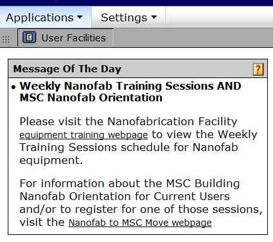Click the Message Of The Day header title
This screenshot has width=273, height=242.
tap(67, 69)
